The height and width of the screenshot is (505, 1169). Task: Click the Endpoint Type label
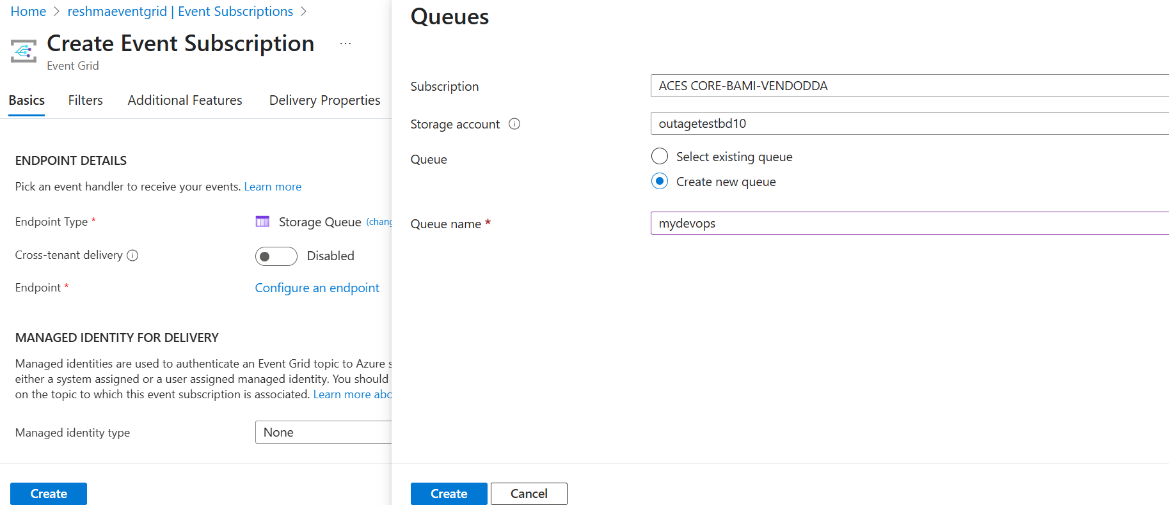(52, 222)
